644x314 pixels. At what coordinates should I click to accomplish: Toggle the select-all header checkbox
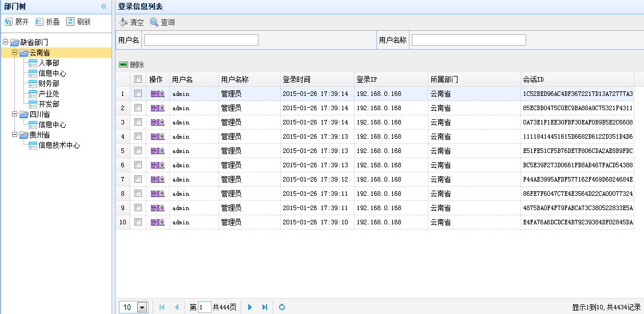pyautogui.click(x=138, y=79)
